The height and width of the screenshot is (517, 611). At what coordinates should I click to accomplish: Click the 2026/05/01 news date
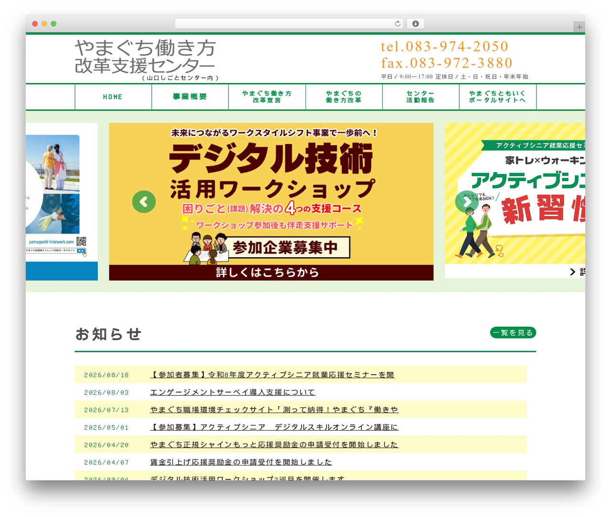click(x=106, y=427)
